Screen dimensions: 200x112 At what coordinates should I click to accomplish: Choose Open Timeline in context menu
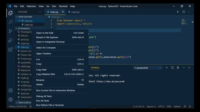point(60,54)
